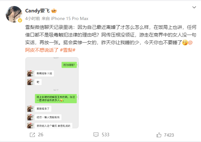Like the post with thumbs-up icon
Viewport: 201px width, 142px height.
click(x=159, y=135)
